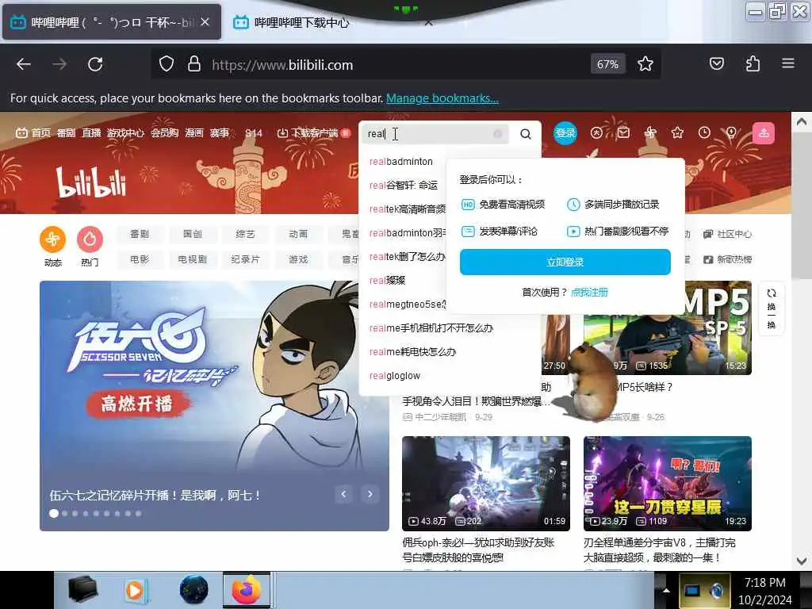Open the 纪录片 category
This screenshot has height=609, width=812.
click(x=246, y=259)
